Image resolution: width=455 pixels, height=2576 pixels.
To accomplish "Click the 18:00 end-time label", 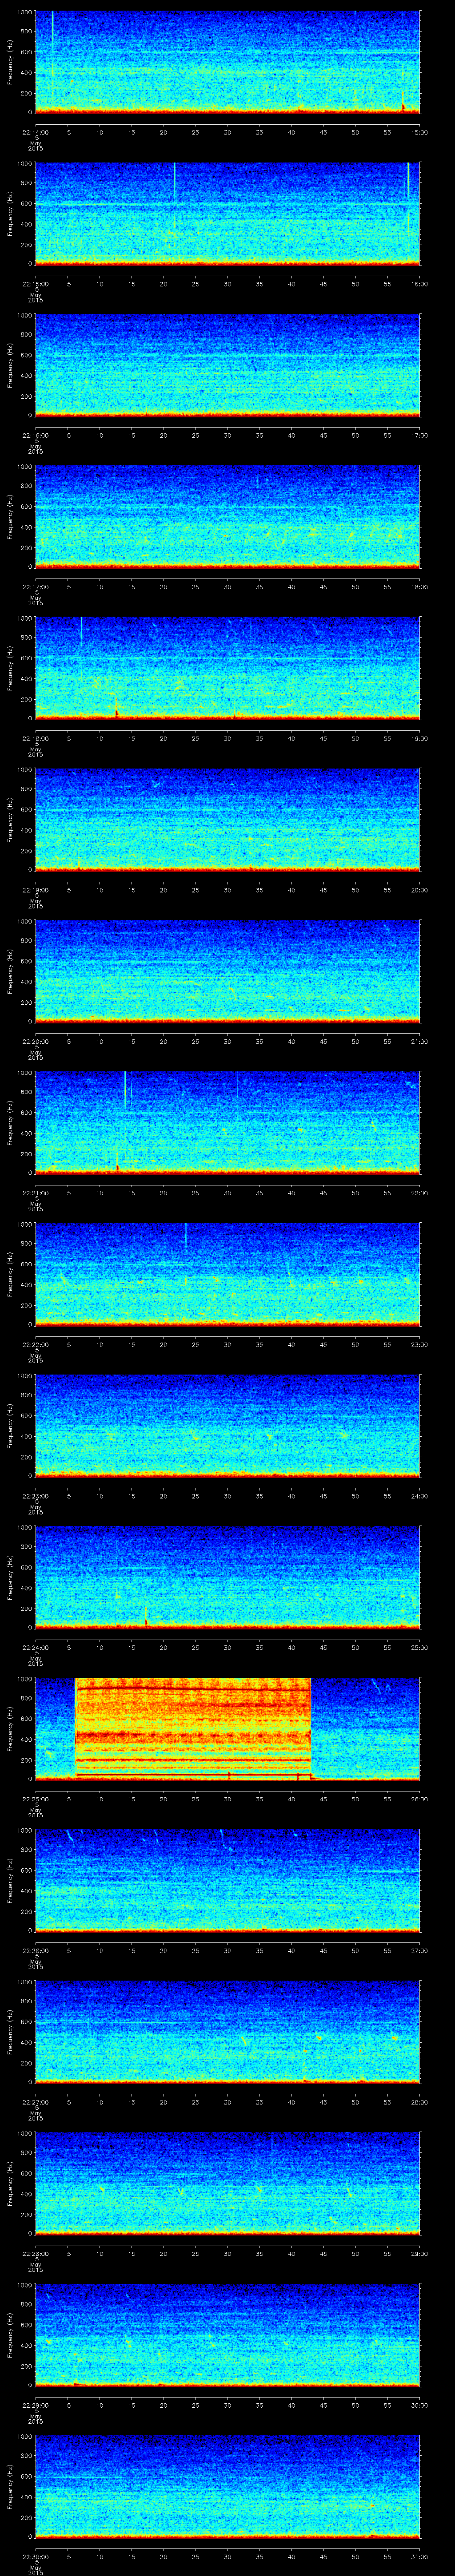I will (419, 587).
